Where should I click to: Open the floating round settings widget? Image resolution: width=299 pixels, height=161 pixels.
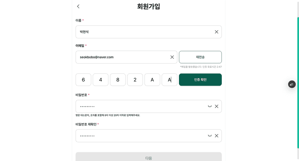pos(292,84)
